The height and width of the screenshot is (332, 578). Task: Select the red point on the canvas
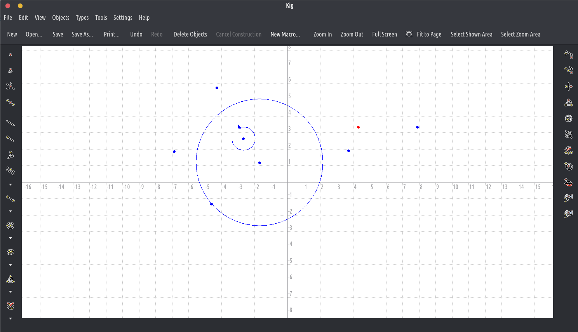(x=358, y=127)
